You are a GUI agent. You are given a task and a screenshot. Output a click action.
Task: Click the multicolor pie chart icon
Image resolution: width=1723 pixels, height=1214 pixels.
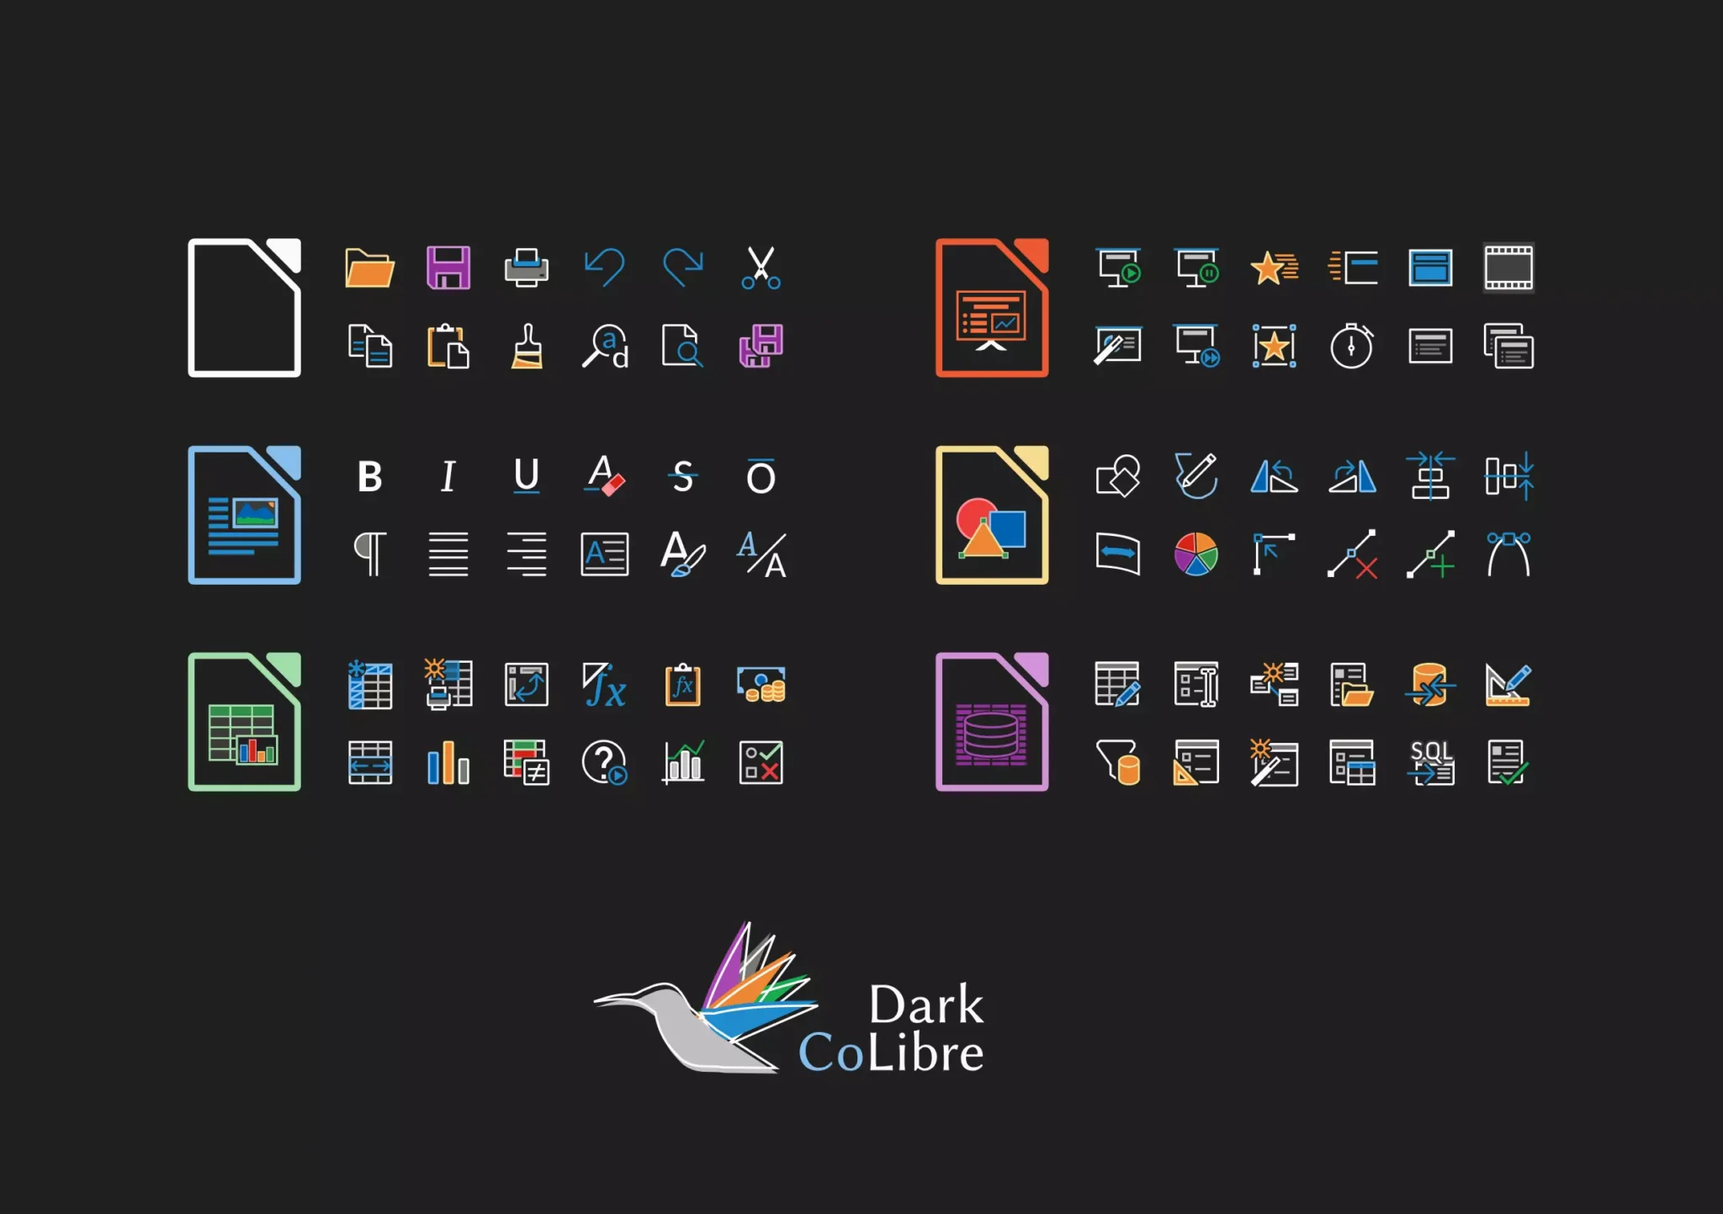[x=1196, y=554]
